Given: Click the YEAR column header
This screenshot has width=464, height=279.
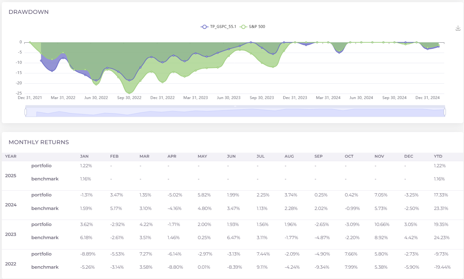Looking at the screenshot, I should click(x=11, y=156).
